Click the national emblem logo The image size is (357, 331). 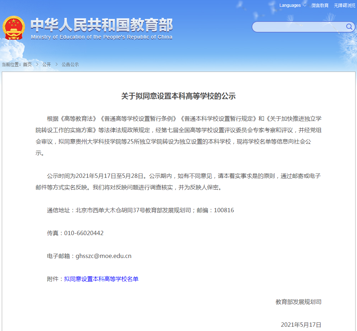coord(15,28)
